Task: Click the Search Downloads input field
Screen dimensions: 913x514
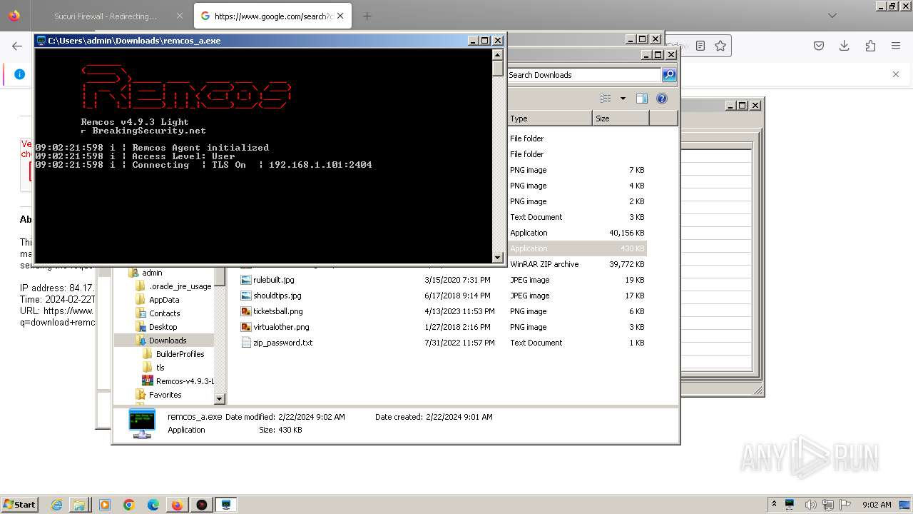Action: click(x=583, y=75)
